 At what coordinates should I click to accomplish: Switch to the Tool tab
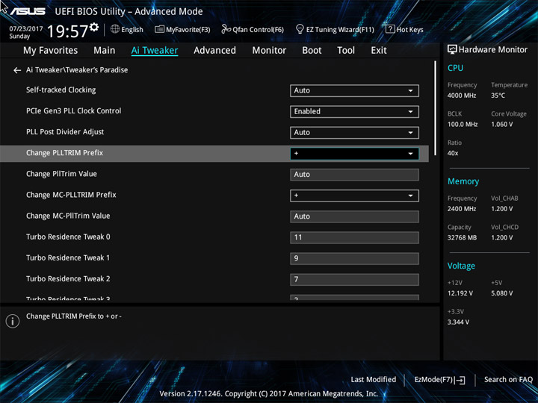pyautogui.click(x=346, y=51)
